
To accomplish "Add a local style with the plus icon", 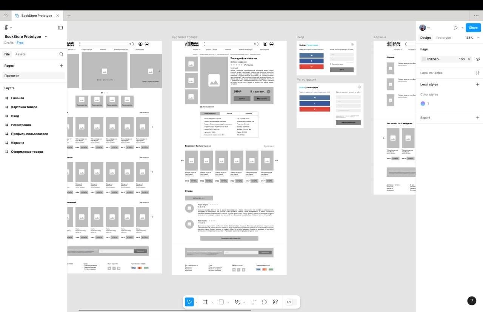I will coord(478,85).
